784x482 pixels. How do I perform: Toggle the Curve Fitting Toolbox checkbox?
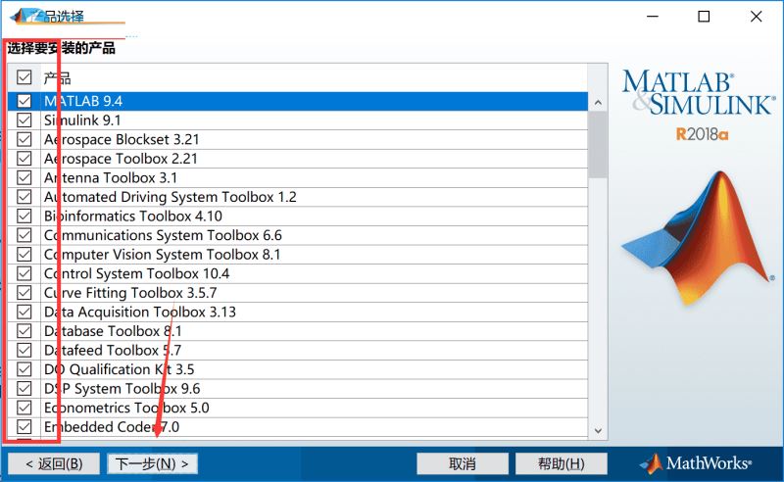[x=24, y=293]
